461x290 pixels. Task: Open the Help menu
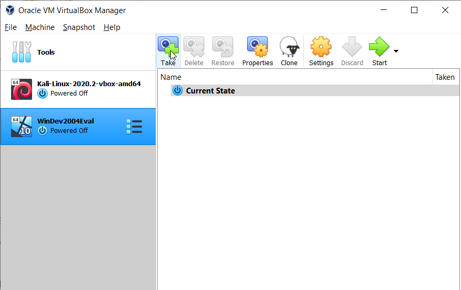point(112,27)
